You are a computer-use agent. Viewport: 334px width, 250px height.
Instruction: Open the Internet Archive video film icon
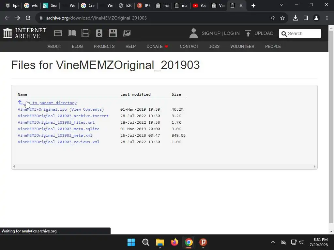pos(85,34)
